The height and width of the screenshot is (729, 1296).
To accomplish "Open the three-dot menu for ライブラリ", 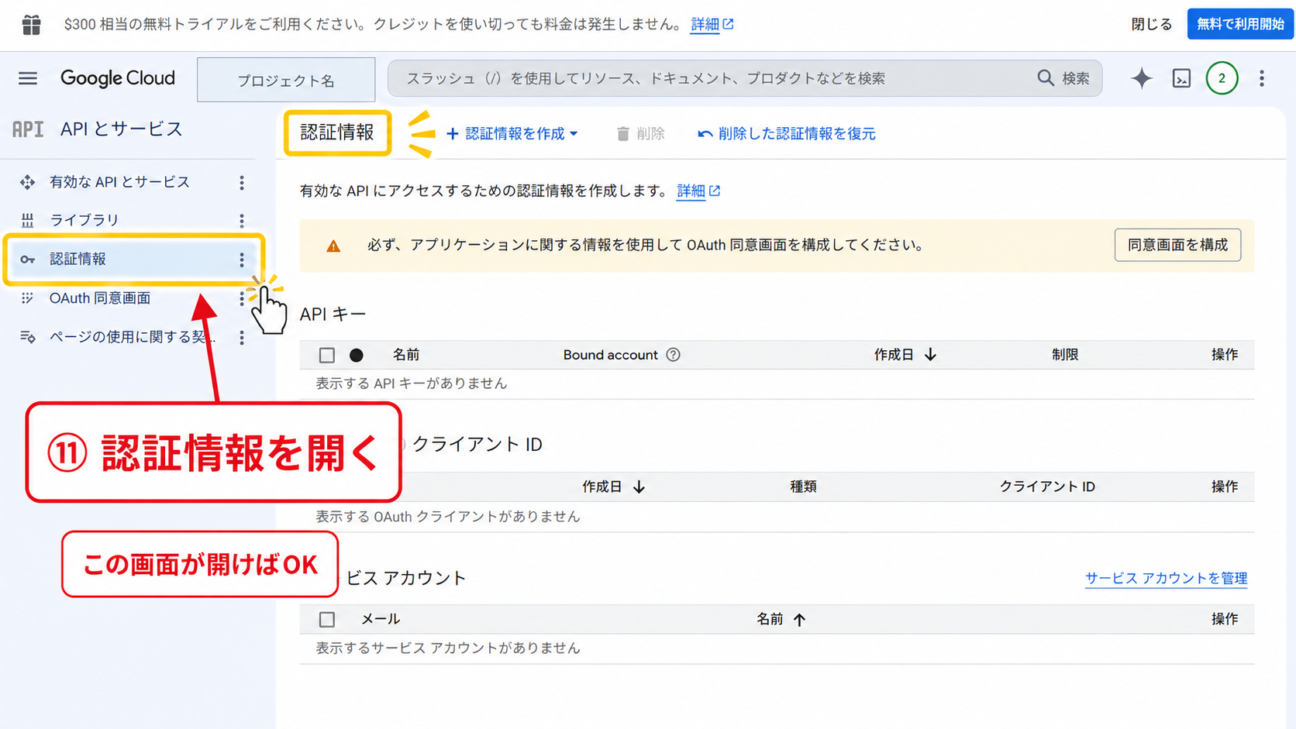I will (x=242, y=221).
